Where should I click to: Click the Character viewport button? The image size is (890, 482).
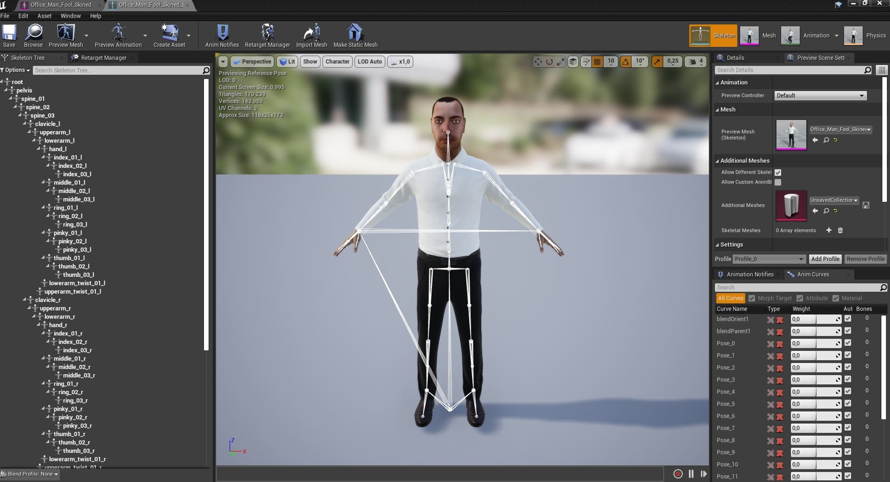click(x=337, y=62)
